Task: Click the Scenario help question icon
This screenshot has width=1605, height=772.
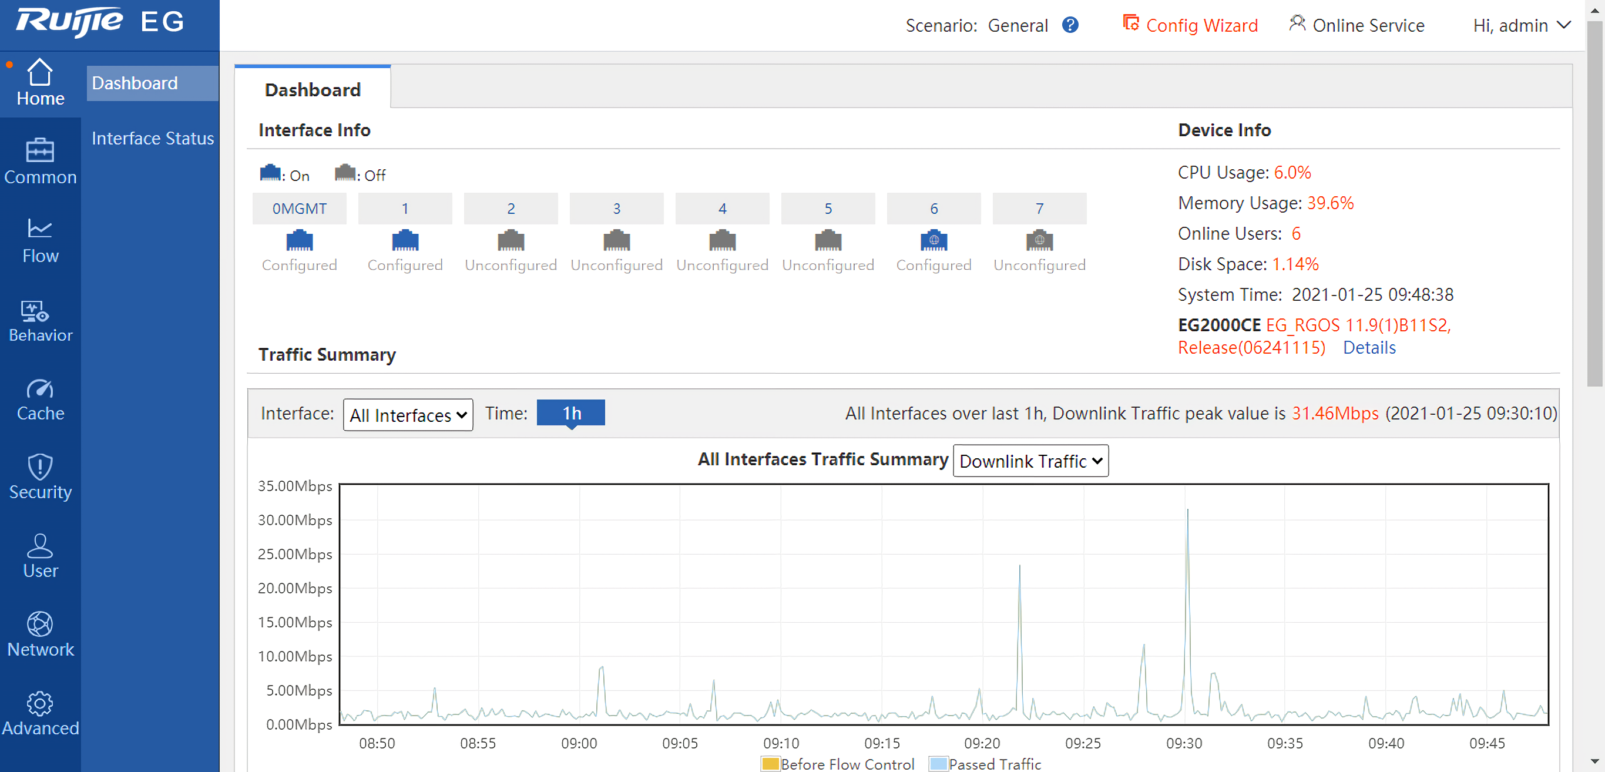Action: tap(1070, 25)
